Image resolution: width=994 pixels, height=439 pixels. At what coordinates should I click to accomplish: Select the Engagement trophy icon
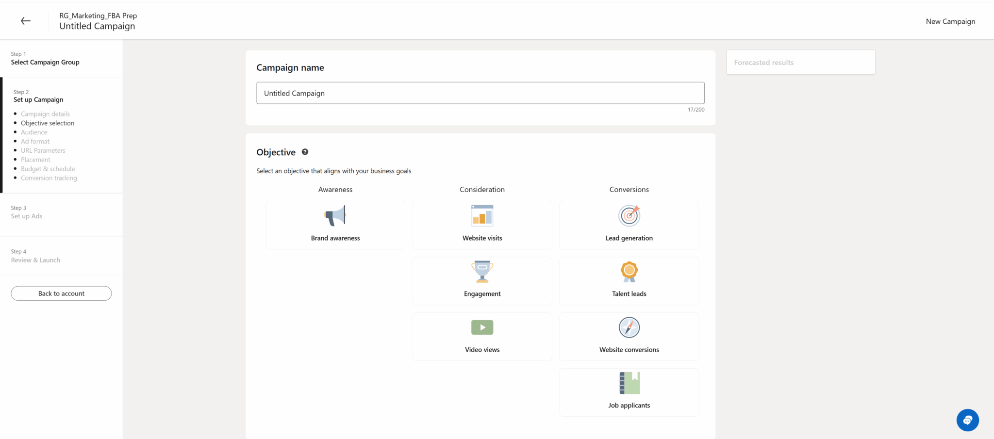point(482,271)
